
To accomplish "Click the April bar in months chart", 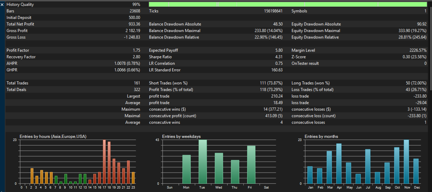I will 339,163.
